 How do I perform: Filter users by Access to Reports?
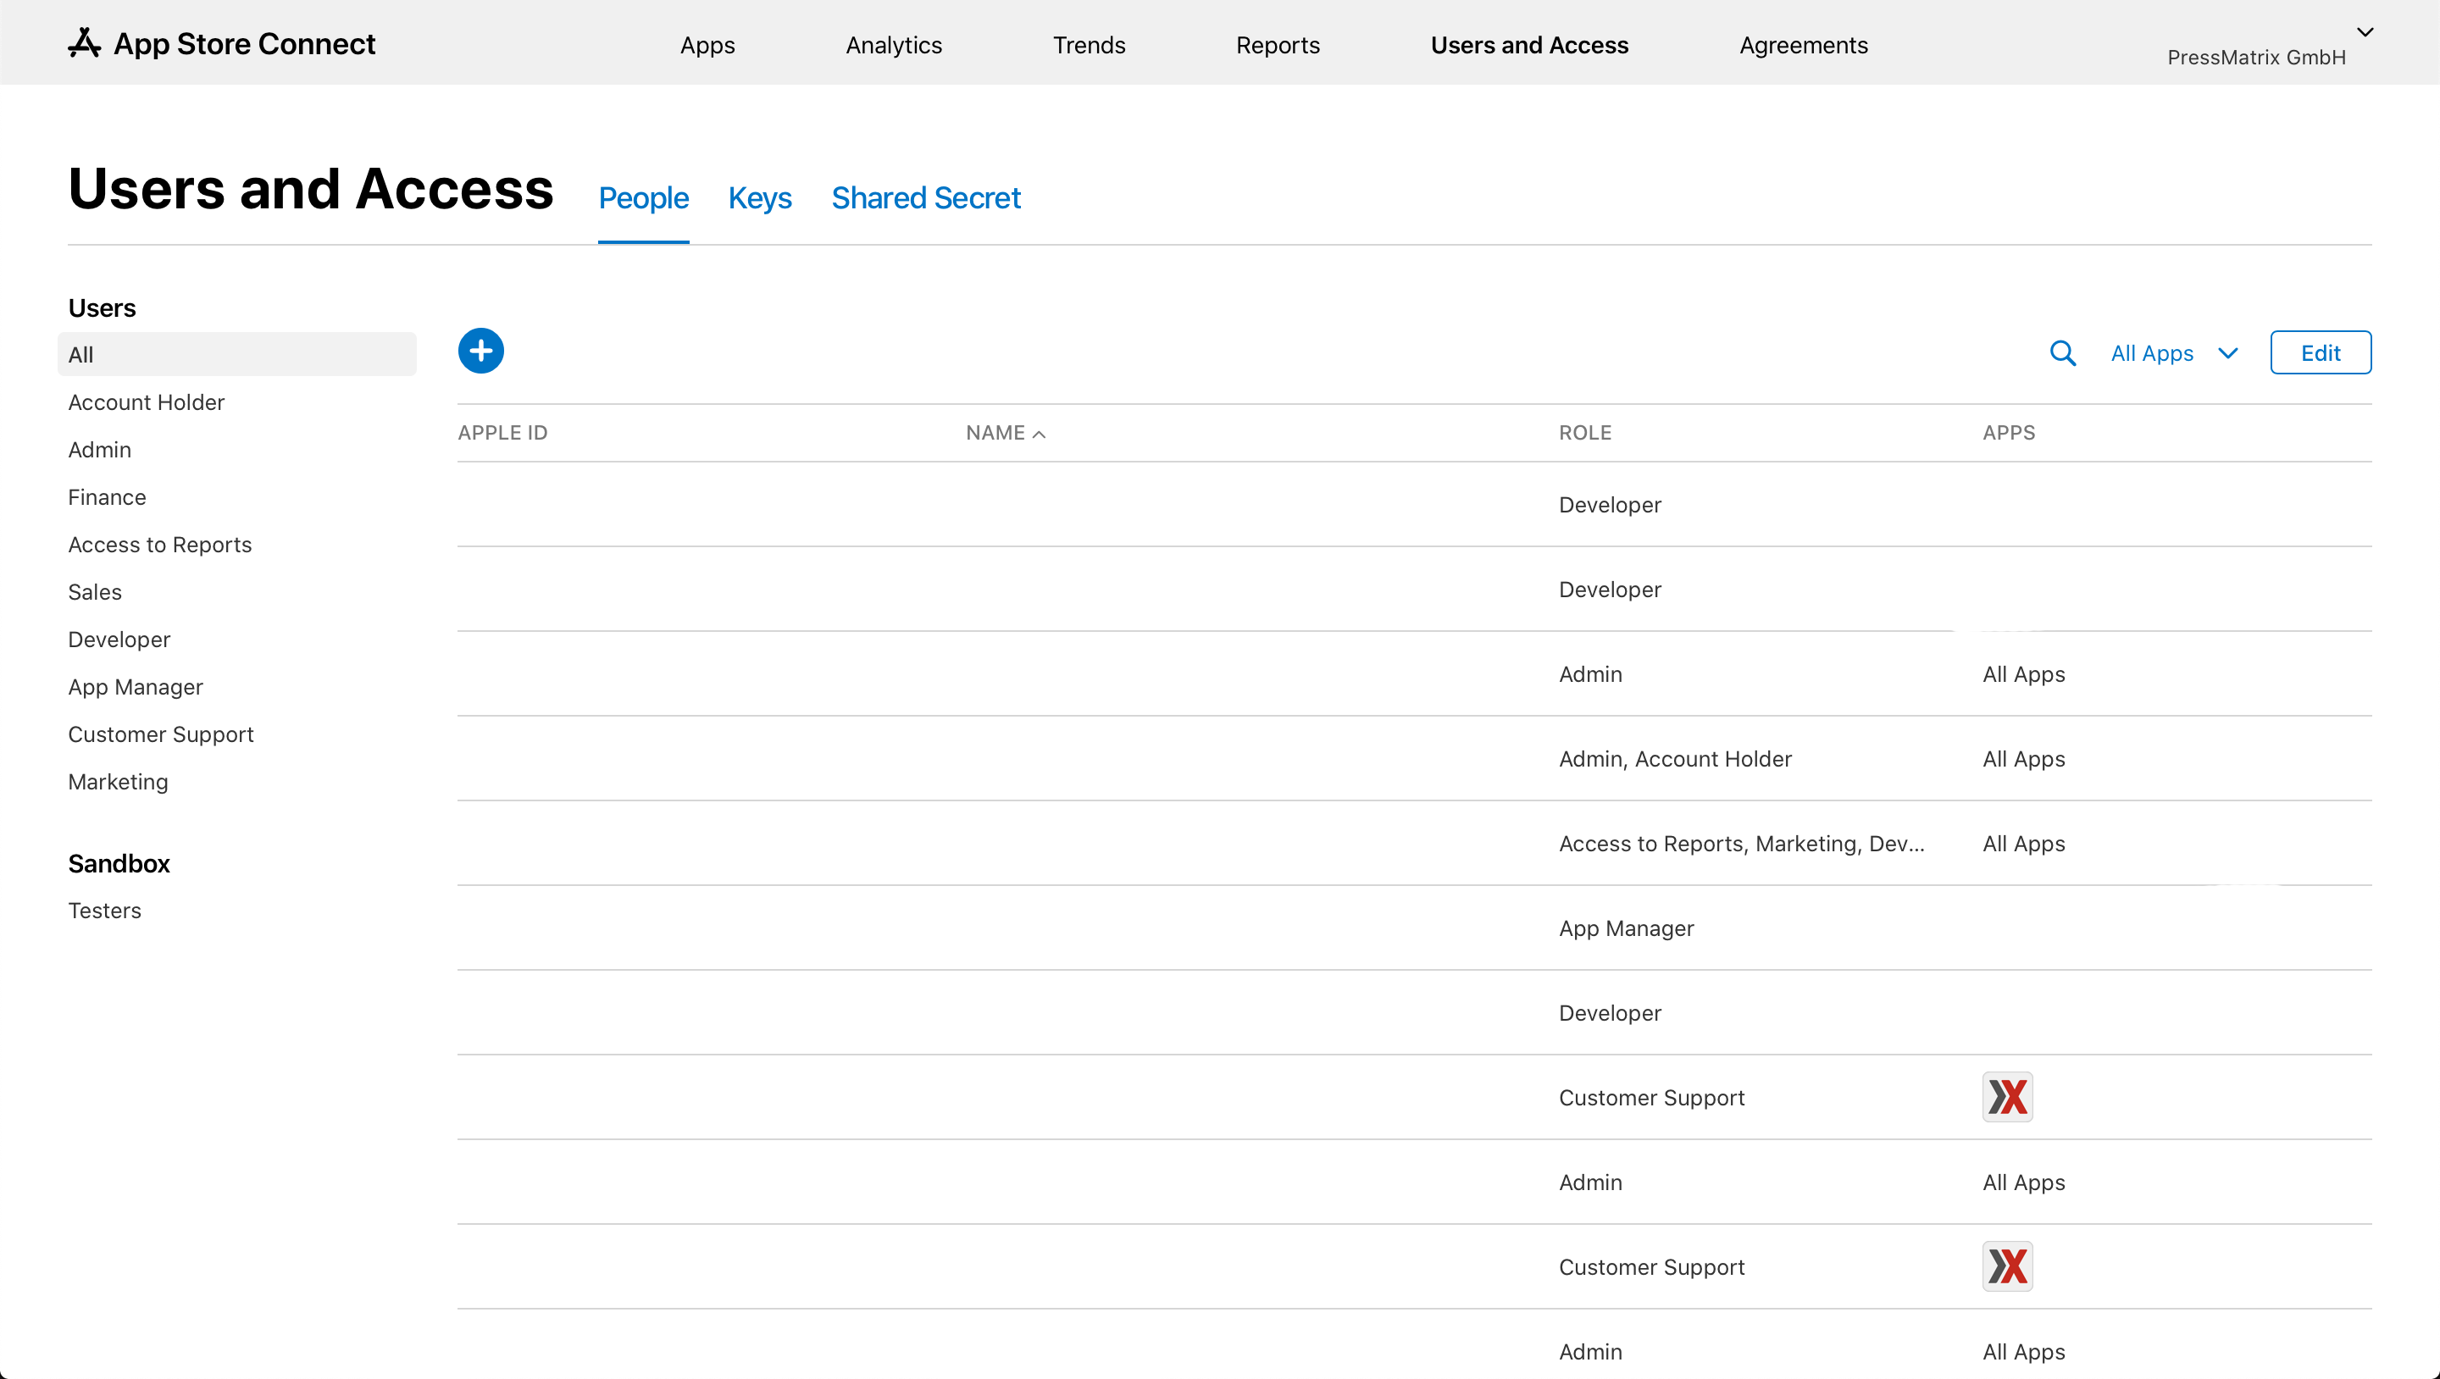point(160,545)
